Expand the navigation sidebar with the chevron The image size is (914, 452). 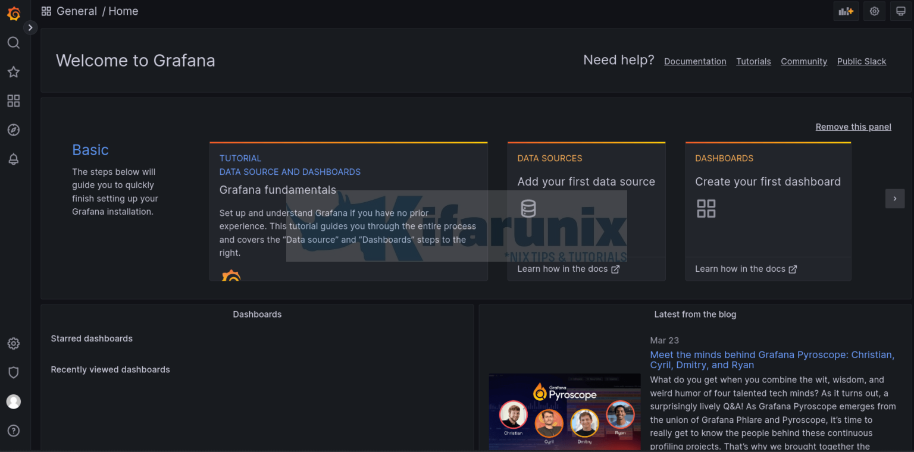tap(30, 27)
